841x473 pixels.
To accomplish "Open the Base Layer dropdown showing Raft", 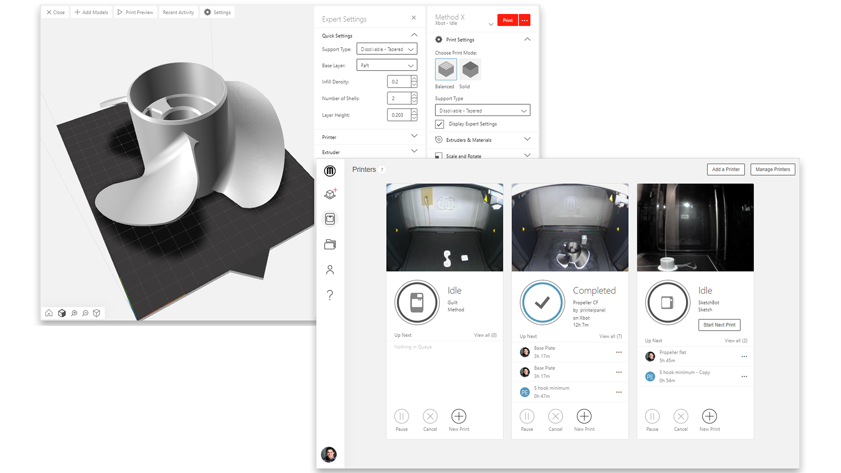I will point(386,65).
